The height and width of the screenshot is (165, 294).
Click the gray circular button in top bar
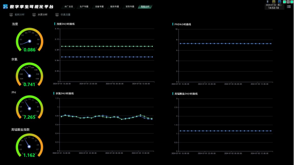288,2
